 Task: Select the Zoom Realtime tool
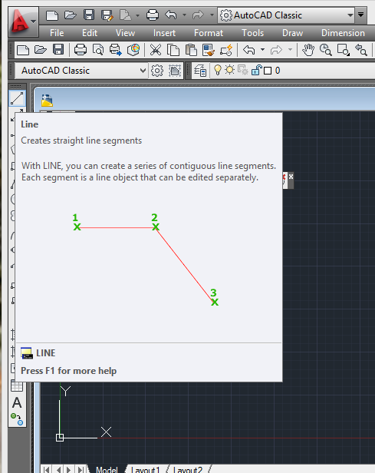click(326, 50)
